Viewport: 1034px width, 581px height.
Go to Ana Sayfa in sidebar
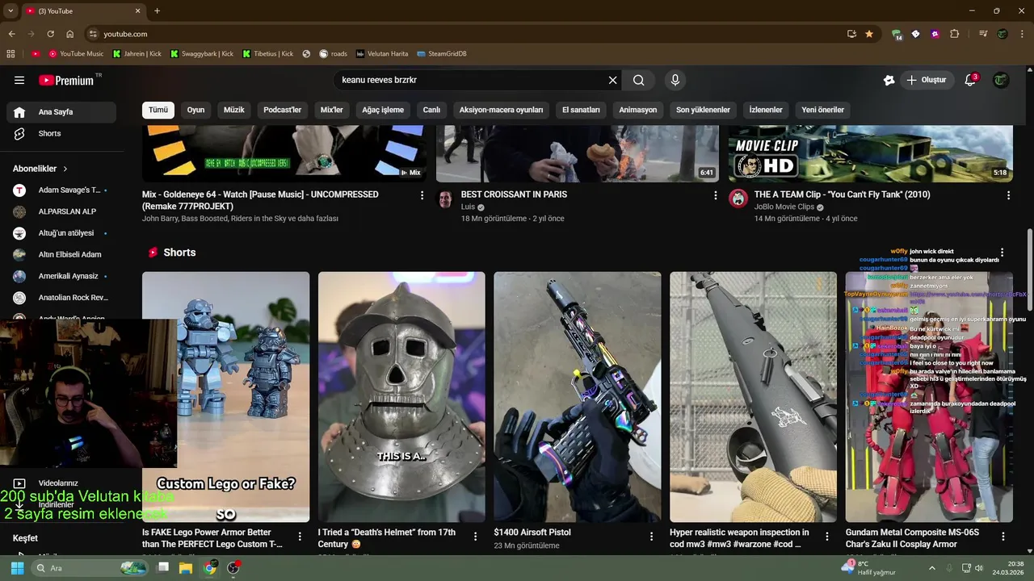click(x=61, y=112)
